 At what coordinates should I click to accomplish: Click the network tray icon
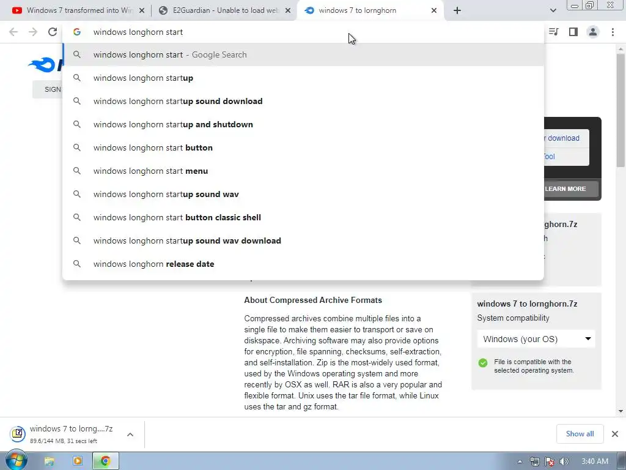(534, 461)
